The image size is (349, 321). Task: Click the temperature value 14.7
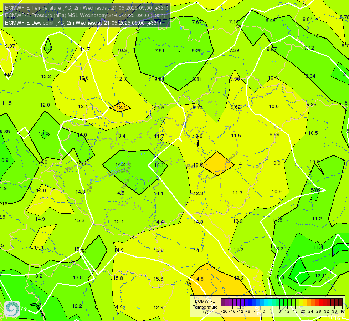[x=199, y=250]
